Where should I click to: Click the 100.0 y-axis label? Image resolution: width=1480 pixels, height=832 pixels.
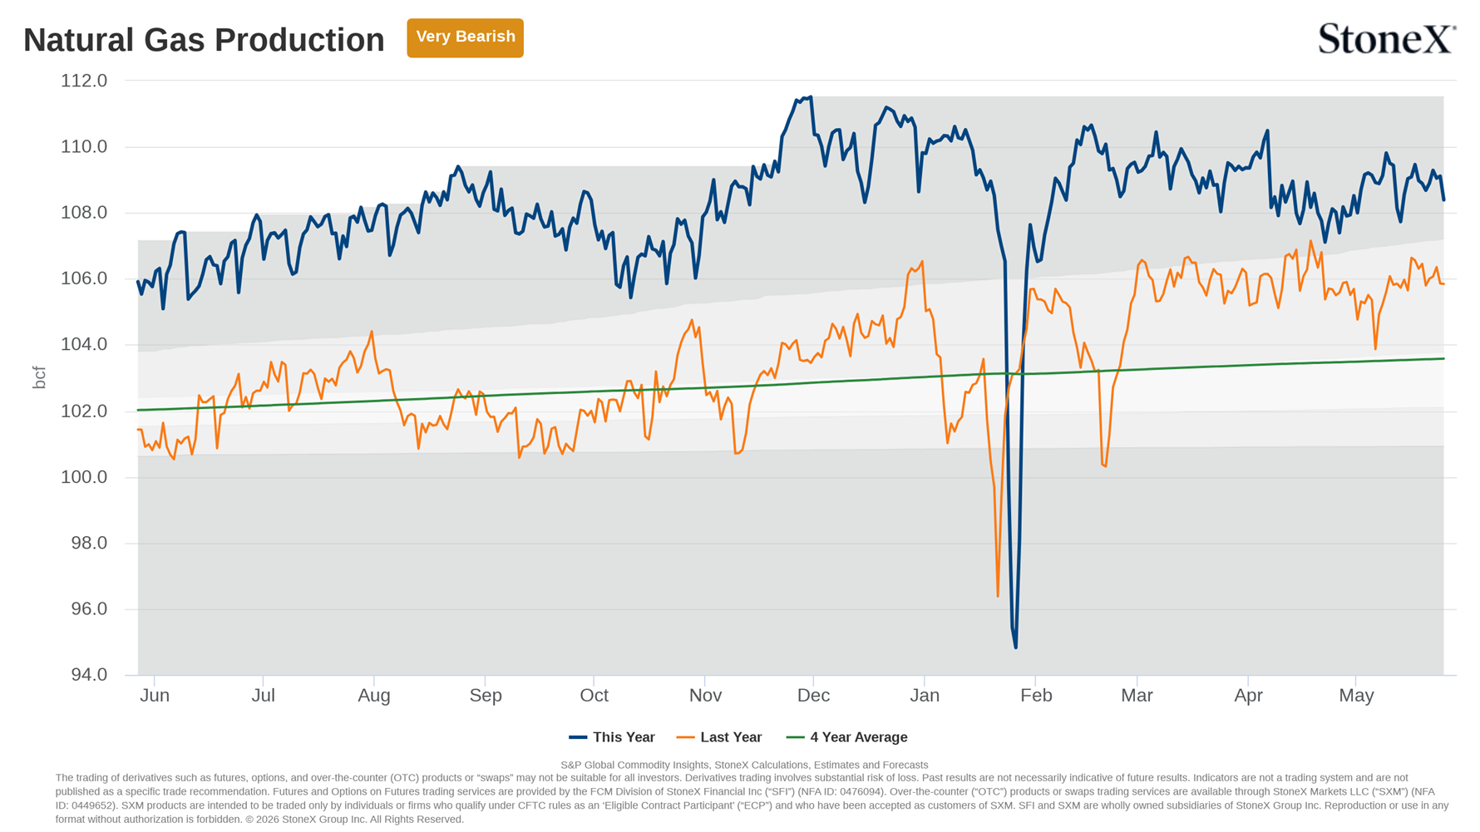tap(84, 477)
